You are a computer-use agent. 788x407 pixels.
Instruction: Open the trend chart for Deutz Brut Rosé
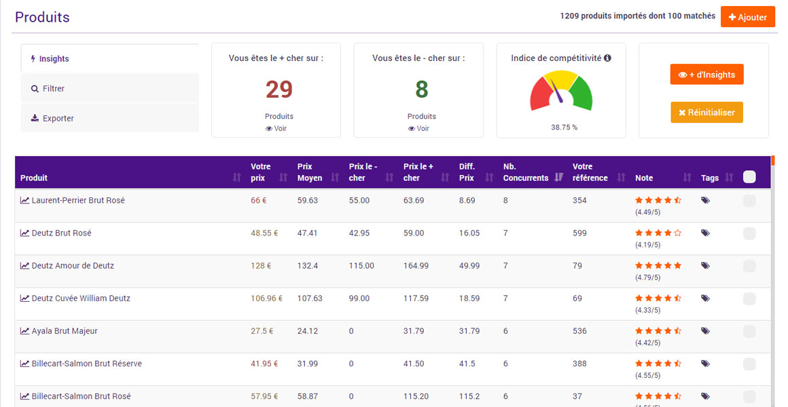coord(24,233)
